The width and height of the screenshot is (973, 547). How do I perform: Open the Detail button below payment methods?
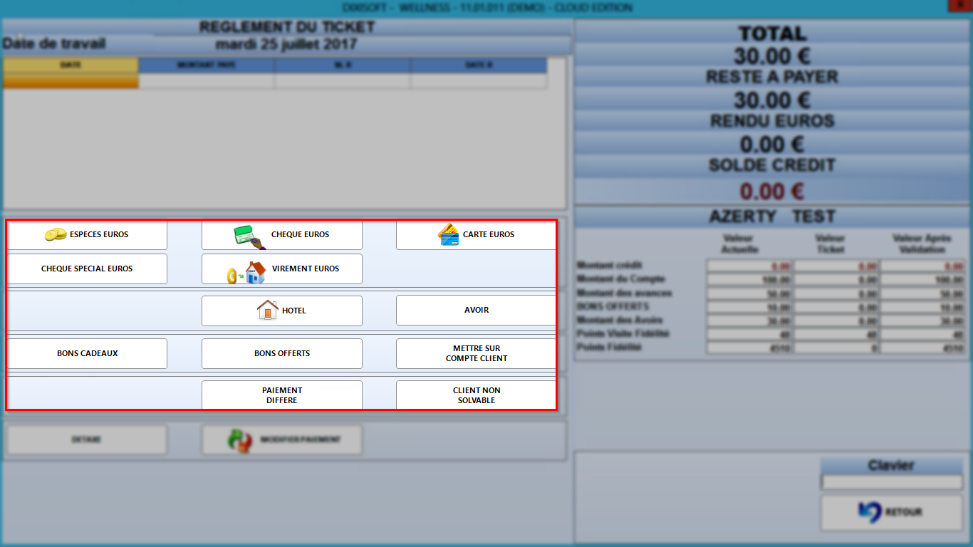point(87,440)
